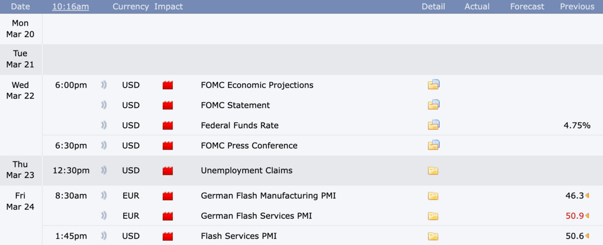Click revision arrow beside 46.3 previous value
The height and width of the screenshot is (245, 603).
(587, 195)
